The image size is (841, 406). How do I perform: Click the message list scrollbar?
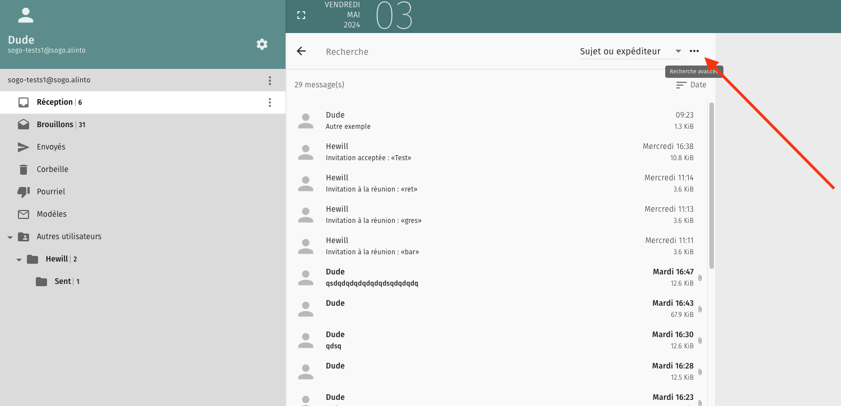click(712, 185)
